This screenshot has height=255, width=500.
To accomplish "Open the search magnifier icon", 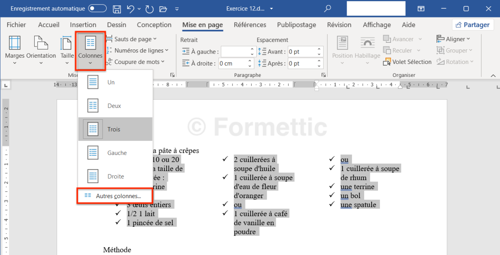I will tap(328, 9).
